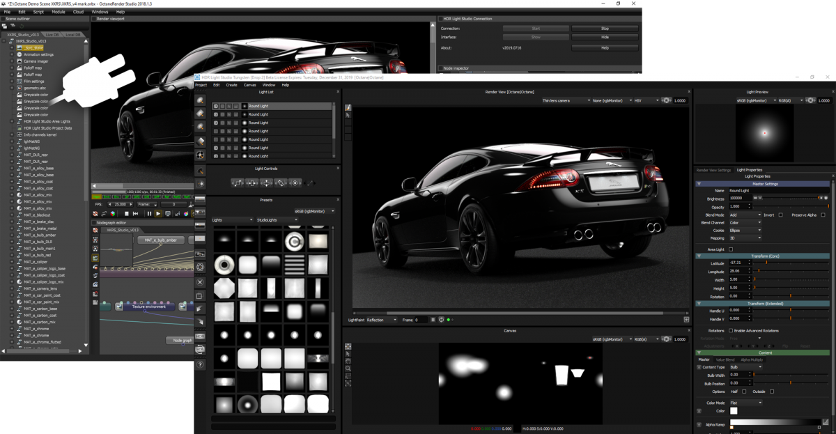Screen dimensions: 836x434
Task: Open the Canvas menu in HDR Light Studio
Action: (249, 85)
